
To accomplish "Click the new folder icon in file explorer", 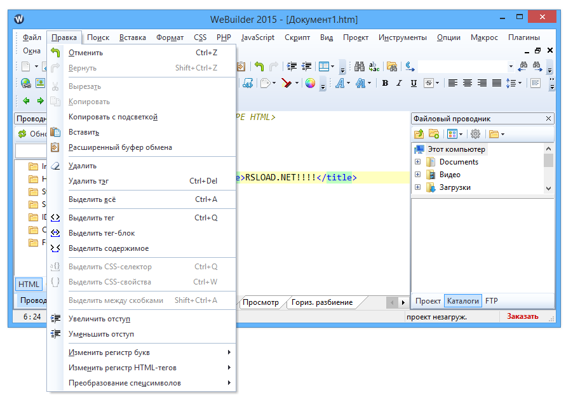I will pos(435,134).
